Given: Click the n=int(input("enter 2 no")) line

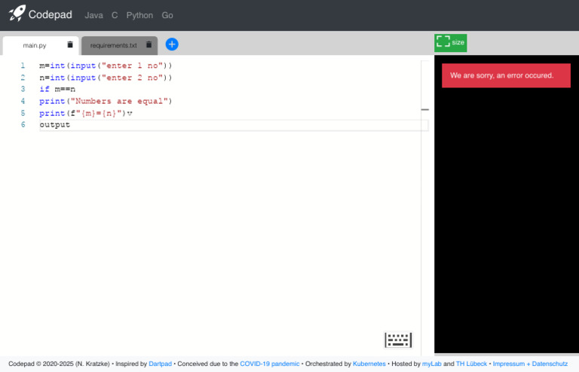Looking at the screenshot, I should coord(106,78).
